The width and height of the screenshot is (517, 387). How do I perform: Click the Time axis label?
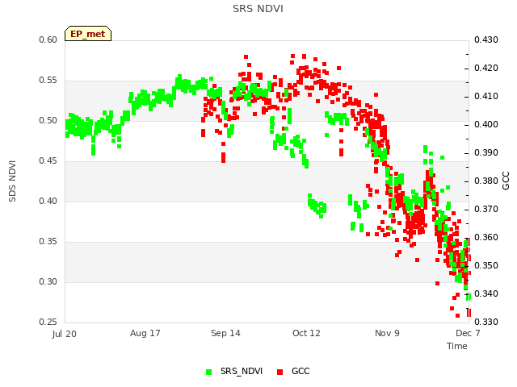click(457, 346)
